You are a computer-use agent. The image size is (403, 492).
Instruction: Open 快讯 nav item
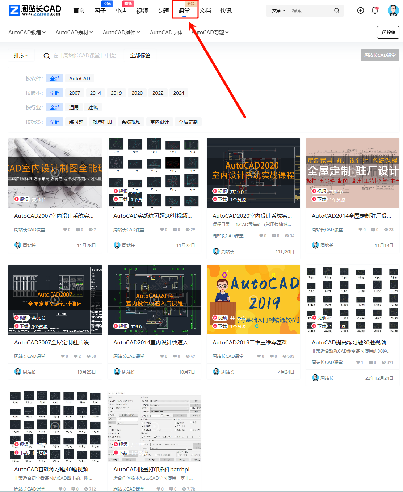tap(226, 10)
